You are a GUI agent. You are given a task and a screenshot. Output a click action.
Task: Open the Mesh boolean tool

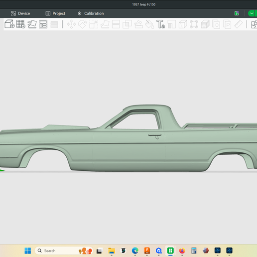(x=127, y=24)
